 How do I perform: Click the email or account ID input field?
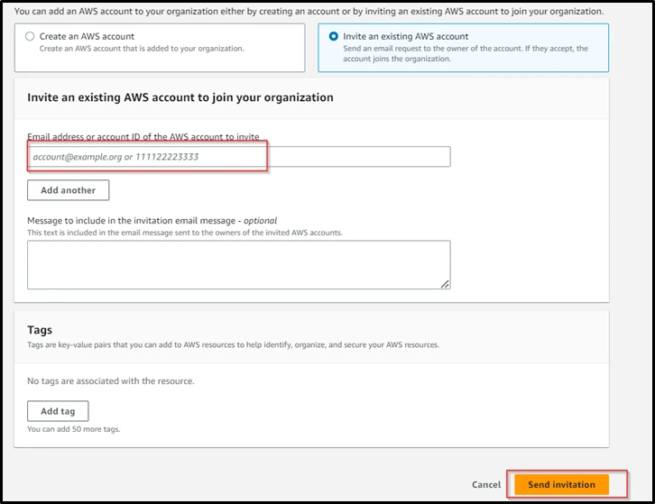[x=239, y=157]
